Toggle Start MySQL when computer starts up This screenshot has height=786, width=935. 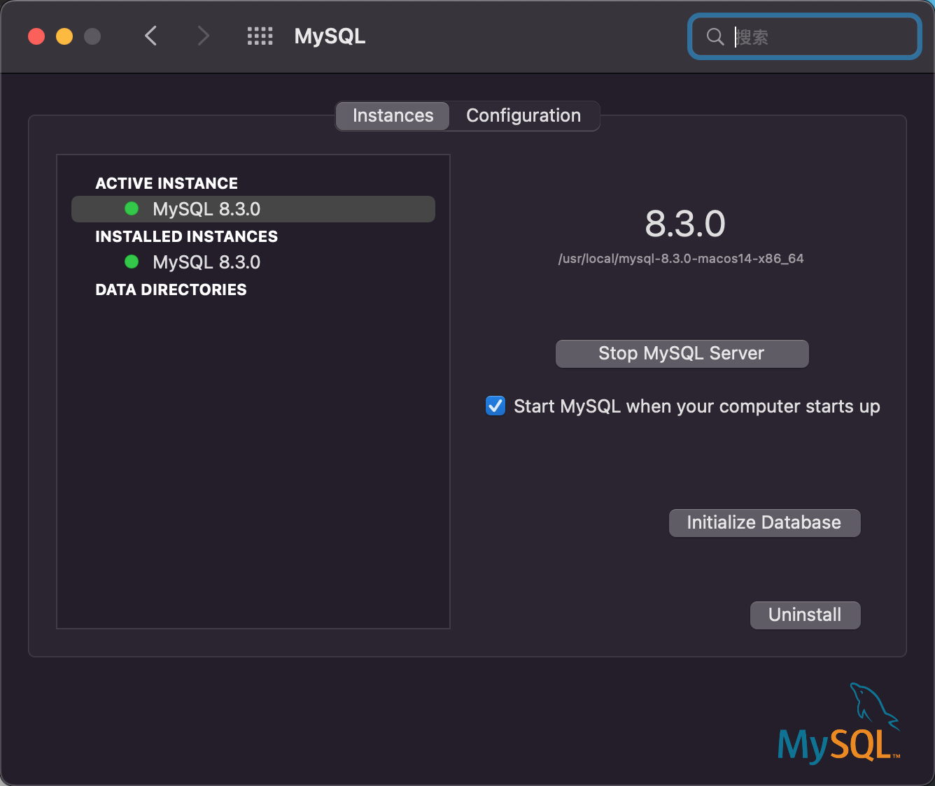(x=495, y=406)
